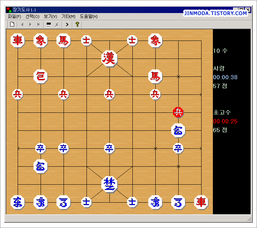Select blue 卒 directly above left cannon
This screenshot has width=257, height=228.
click(41, 148)
